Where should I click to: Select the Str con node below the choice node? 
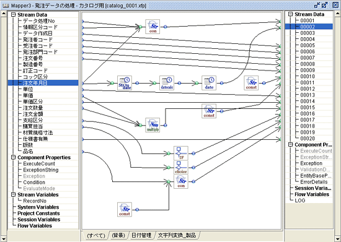click(x=180, y=181)
